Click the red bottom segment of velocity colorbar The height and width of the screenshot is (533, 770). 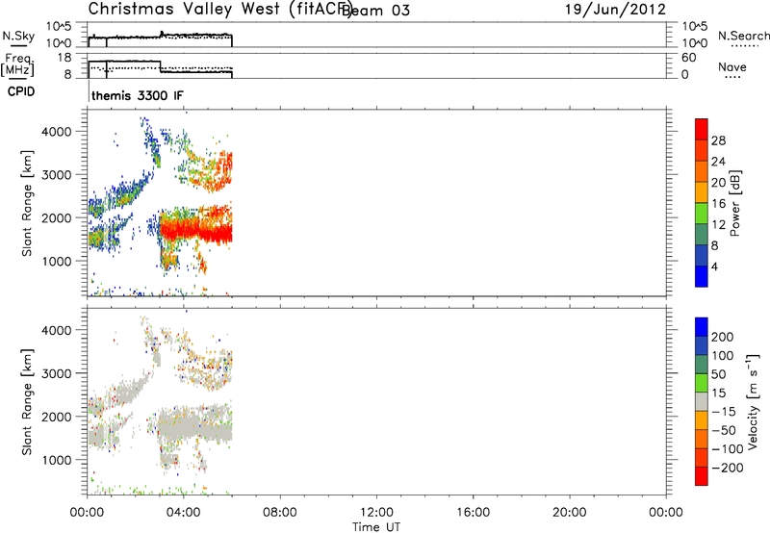tap(702, 476)
